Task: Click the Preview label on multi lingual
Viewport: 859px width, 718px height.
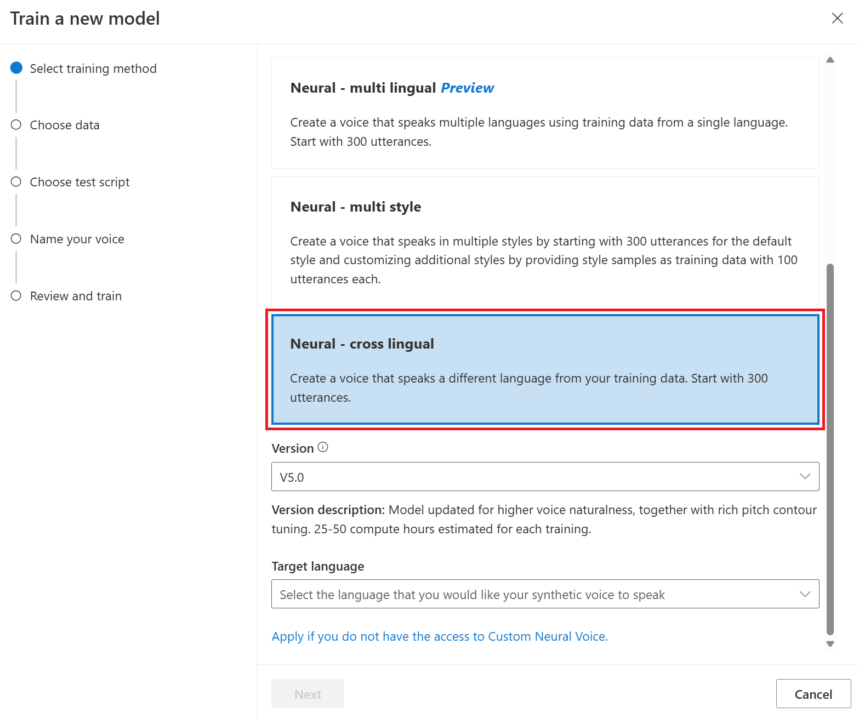Action: point(467,88)
